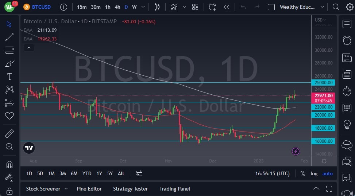355x196 pixels.
Task: Expand the bottom panel with chevron
Action: click(x=316, y=189)
